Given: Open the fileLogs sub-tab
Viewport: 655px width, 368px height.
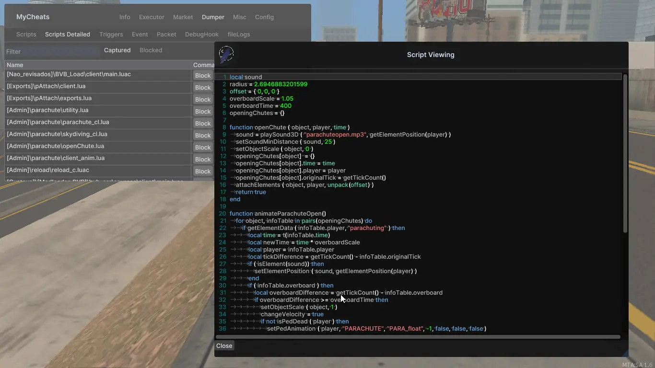Looking at the screenshot, I should pyautogui.click(x=238, y=34).
